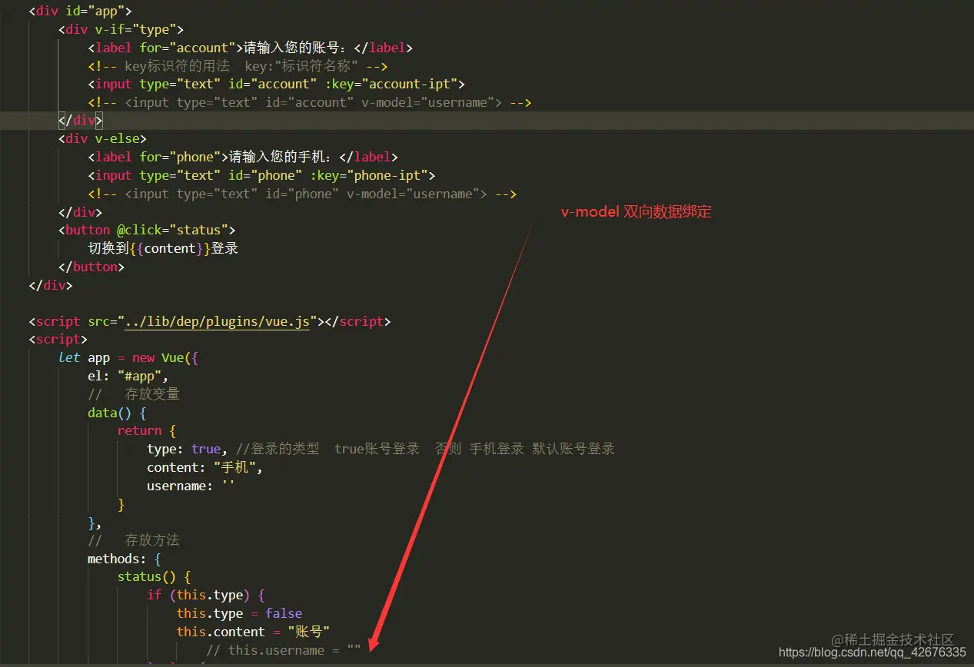Click the comment 登录的类型 true账号登录
The height and width of the screenshot is (667, 974).
[426, 449]
